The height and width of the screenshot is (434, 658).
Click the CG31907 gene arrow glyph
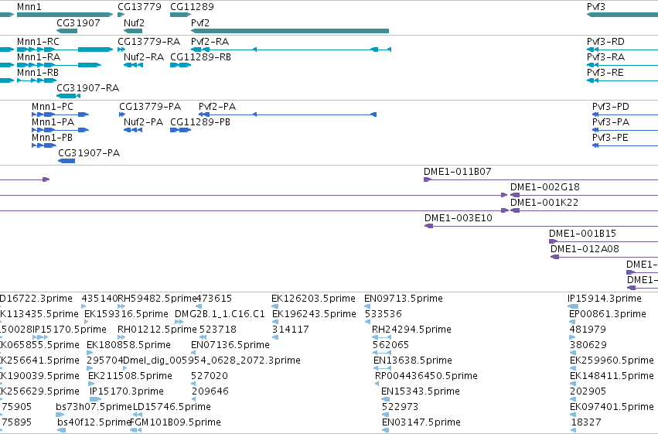[x=66, y=31]
